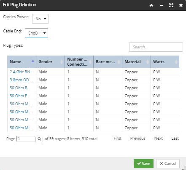This screenshot has width=186, height=170.
Task: Open the 2.4-GHz BN... plug type link
Action: click(22, 72)
